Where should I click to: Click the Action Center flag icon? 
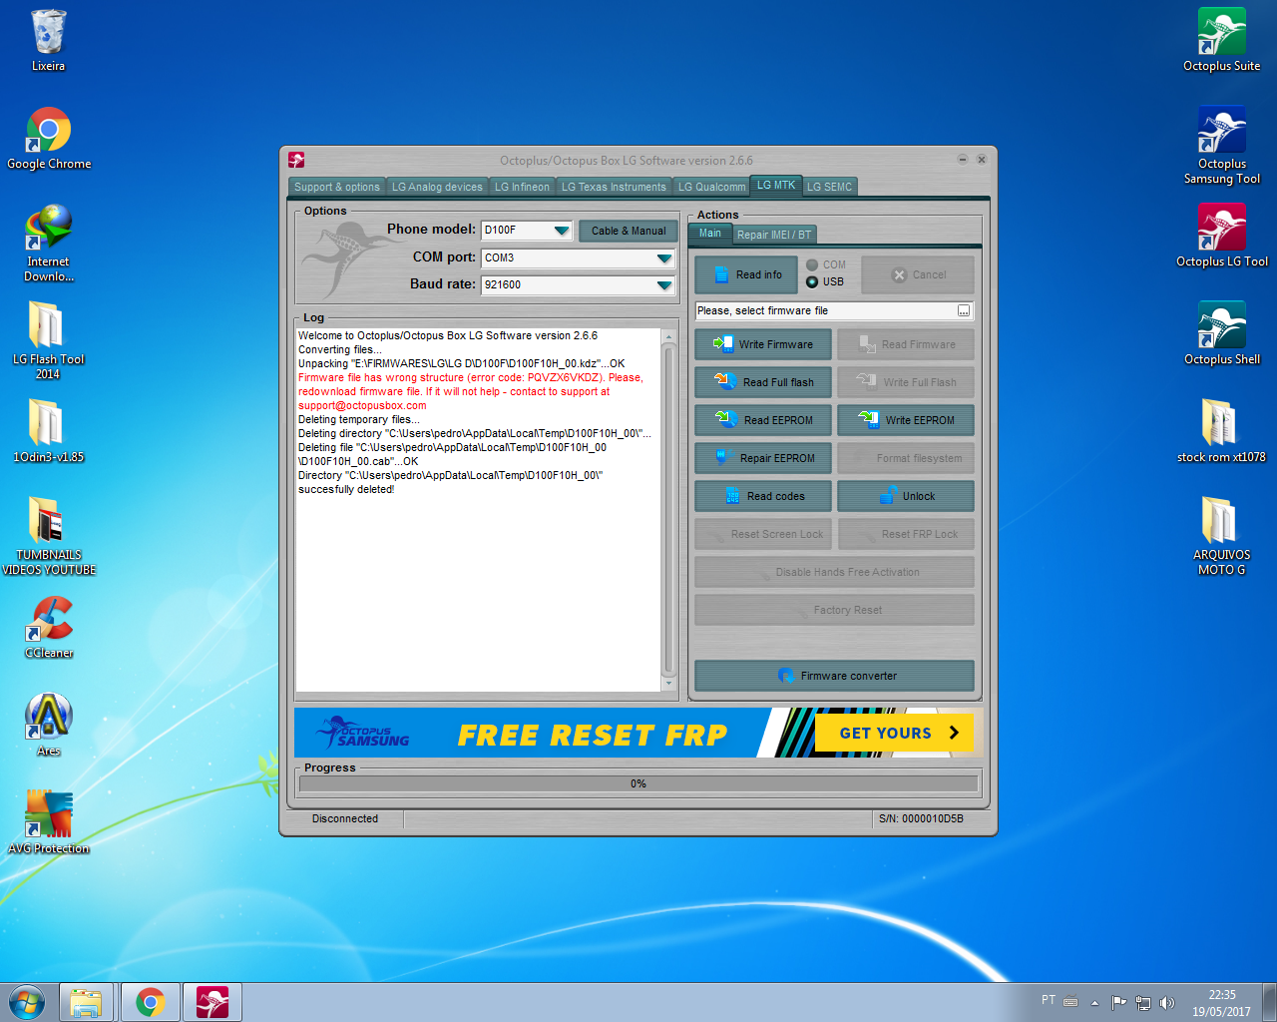pos(1118,1002)
